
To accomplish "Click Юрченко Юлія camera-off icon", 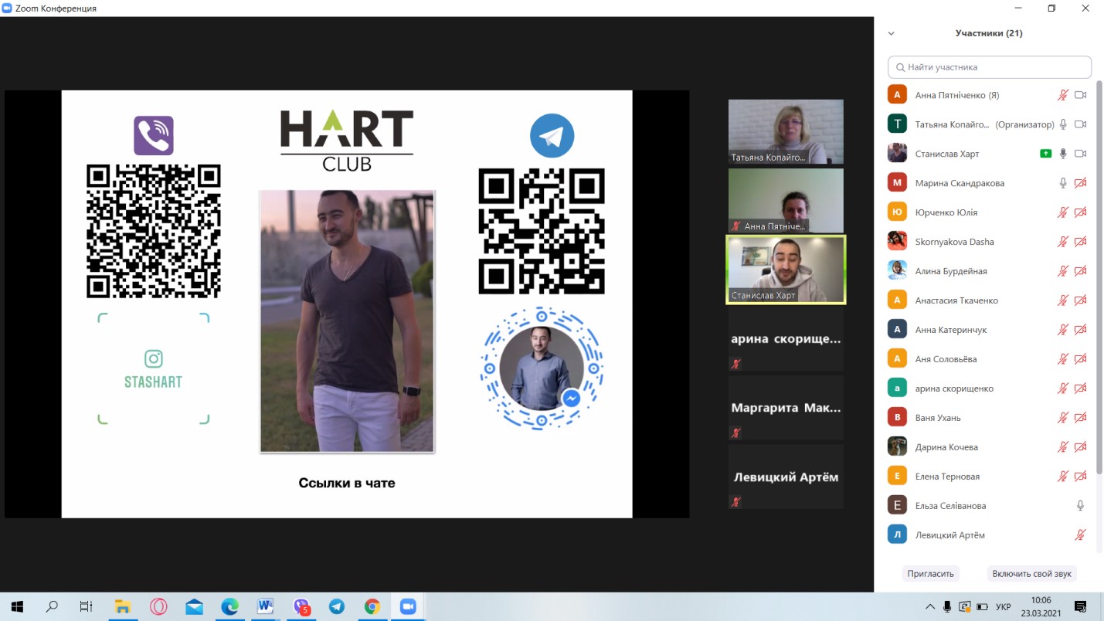I will coord(1080,212).
